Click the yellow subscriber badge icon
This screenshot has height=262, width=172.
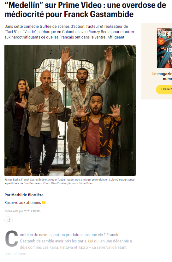tap(44, 203)
